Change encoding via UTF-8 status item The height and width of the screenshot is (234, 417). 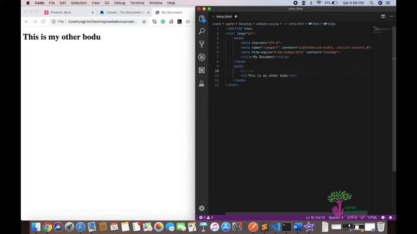[x=352, y=218]
